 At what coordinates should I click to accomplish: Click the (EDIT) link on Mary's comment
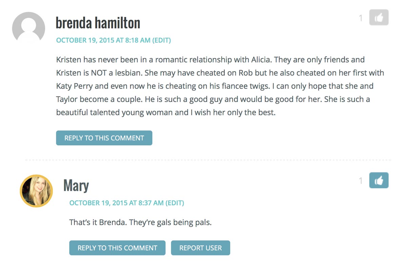coord(175,203)
